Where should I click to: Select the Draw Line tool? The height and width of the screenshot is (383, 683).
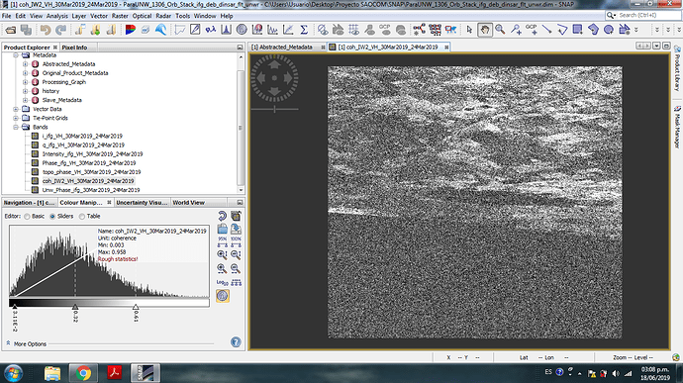[546, 30]
